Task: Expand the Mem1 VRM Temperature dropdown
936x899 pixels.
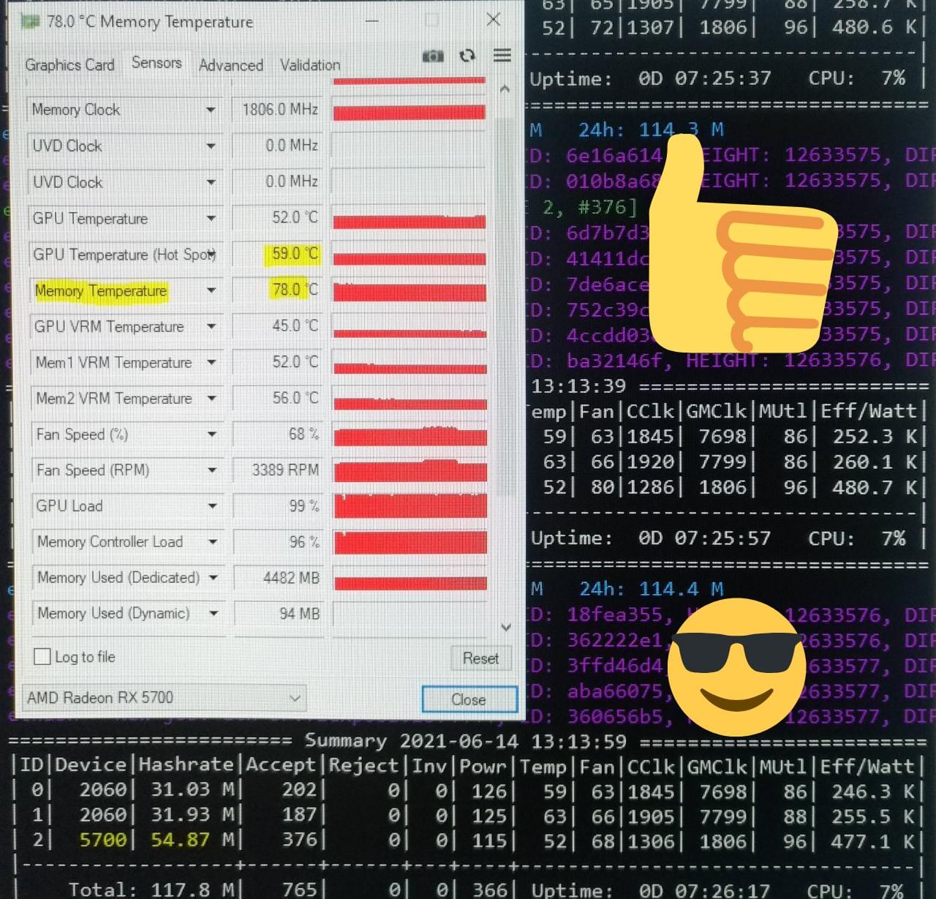Action: tap(211, 362)
